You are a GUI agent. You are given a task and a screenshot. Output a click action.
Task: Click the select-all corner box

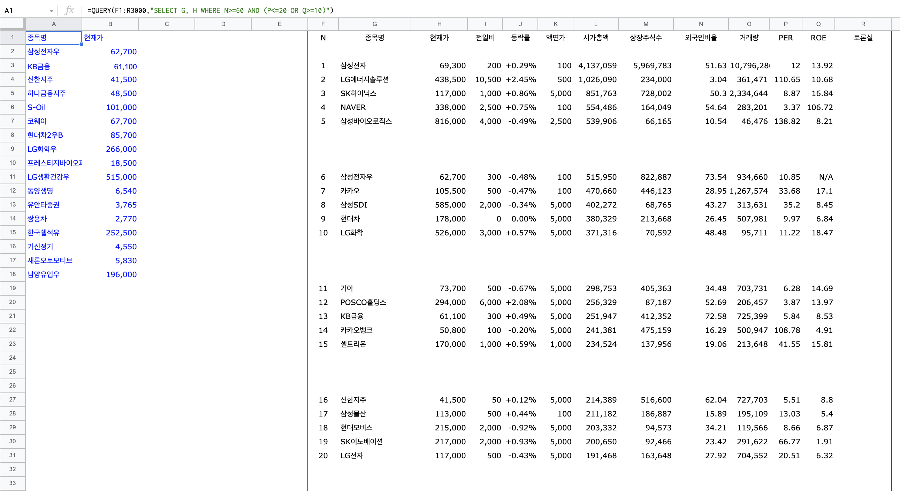(x=13, y=24)
